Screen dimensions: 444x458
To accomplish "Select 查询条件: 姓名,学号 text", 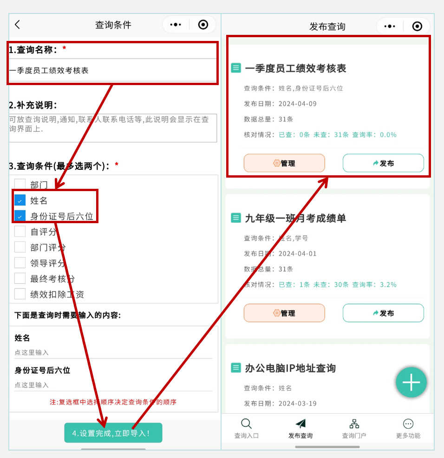I will pos(276,238).
